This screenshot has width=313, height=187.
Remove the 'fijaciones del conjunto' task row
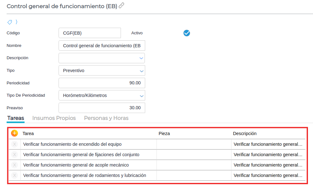(14, 155)
